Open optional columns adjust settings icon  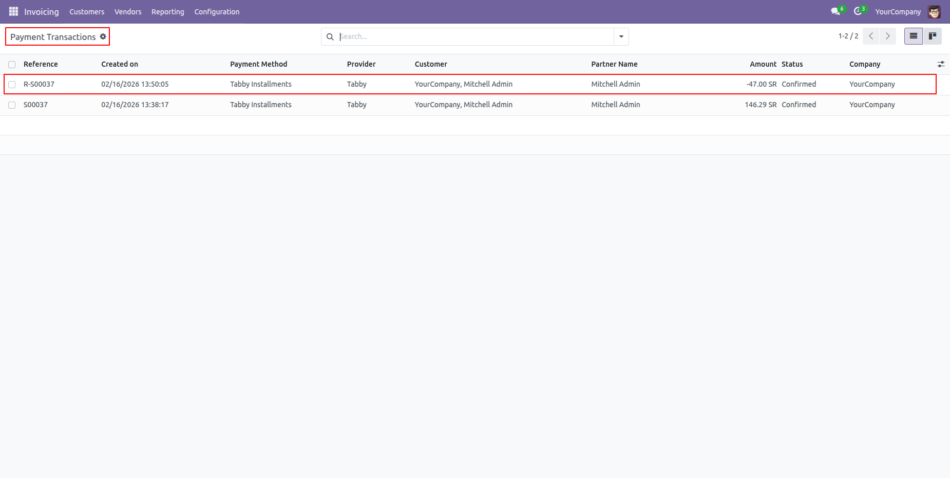pyautogui.click(x=941, y=64)
